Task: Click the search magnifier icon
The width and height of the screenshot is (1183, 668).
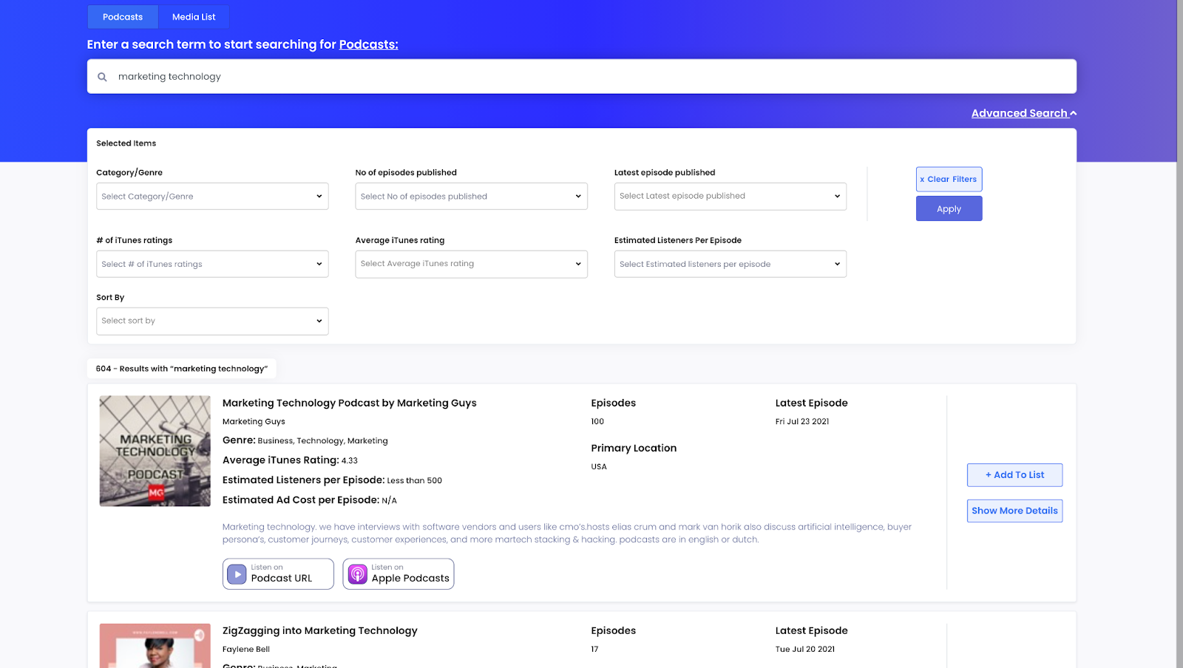Action: click(102, 77)
